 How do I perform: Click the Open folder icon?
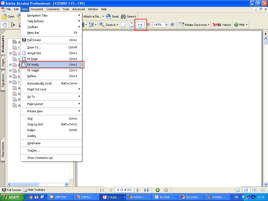[4, 16]
